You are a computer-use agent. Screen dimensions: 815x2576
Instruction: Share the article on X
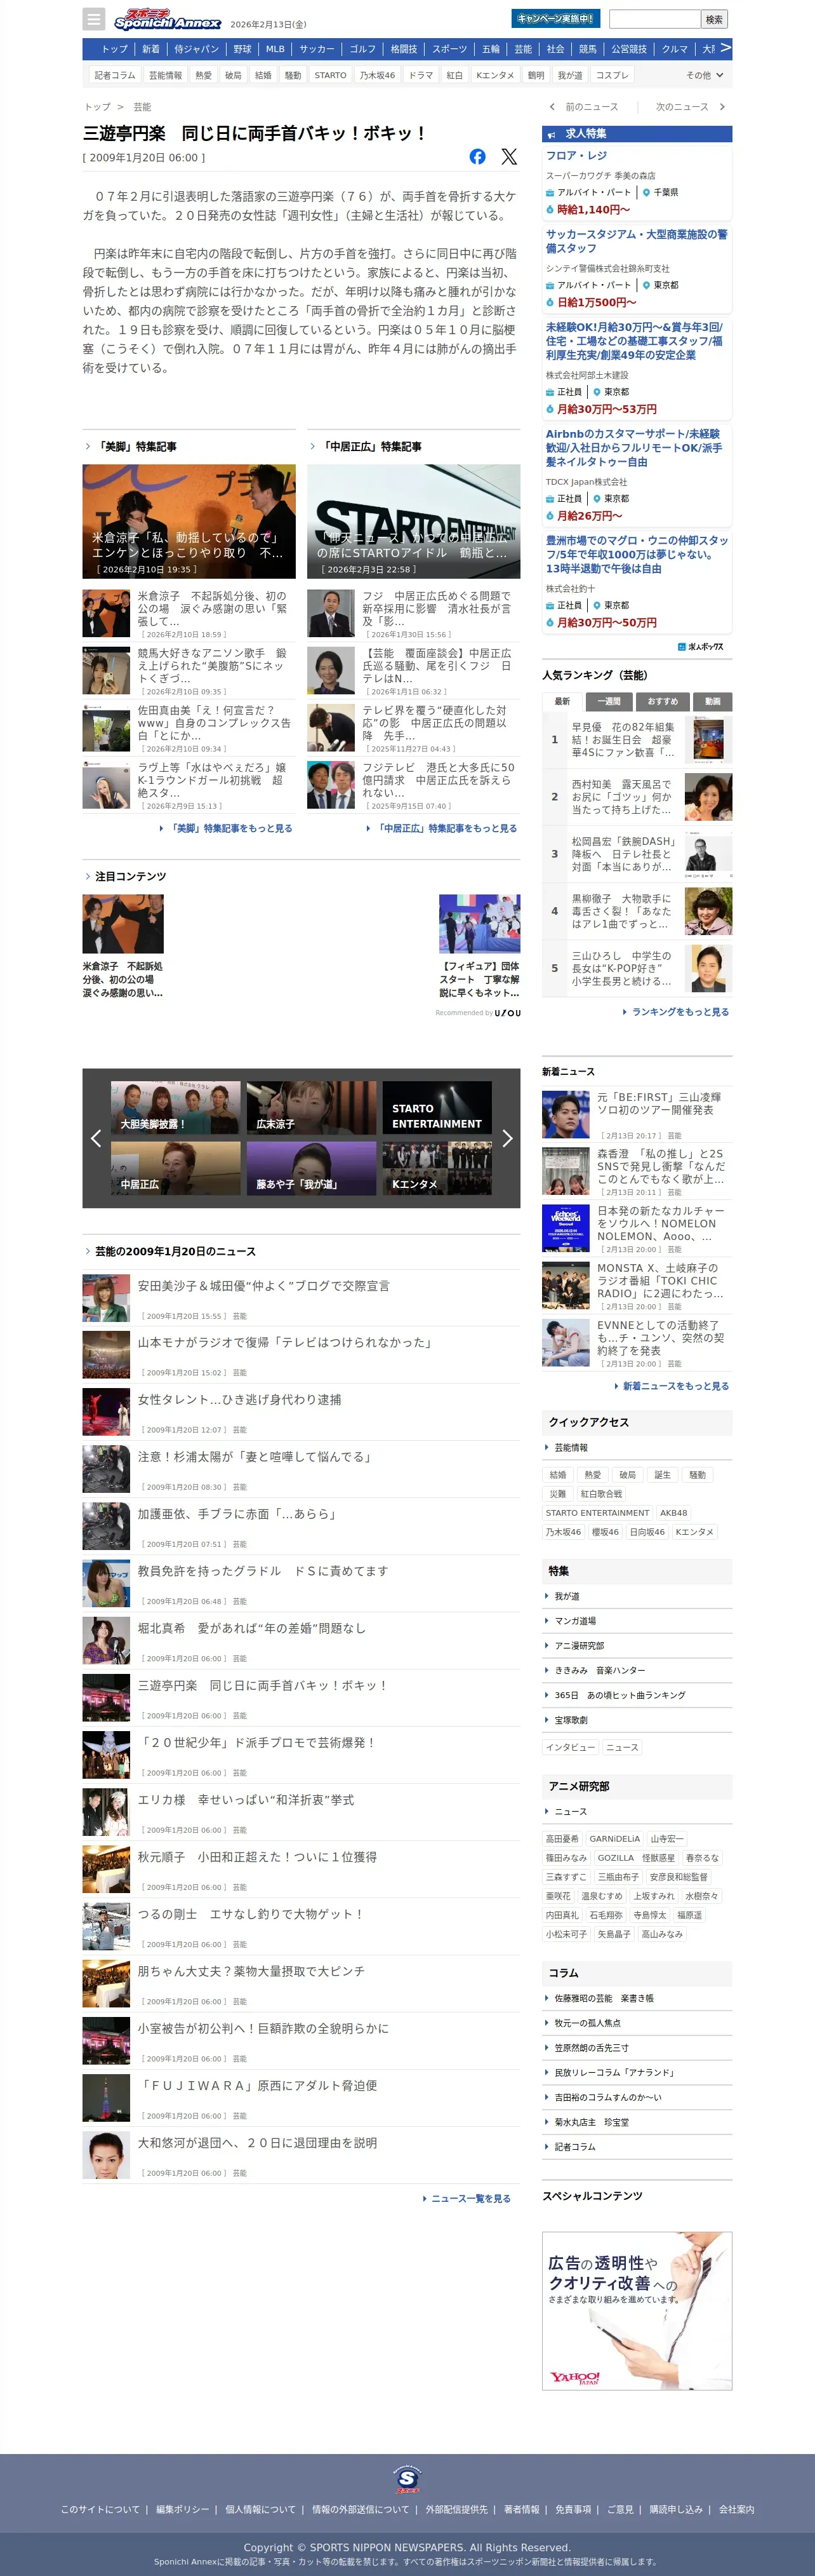click(x=509, y=157)
